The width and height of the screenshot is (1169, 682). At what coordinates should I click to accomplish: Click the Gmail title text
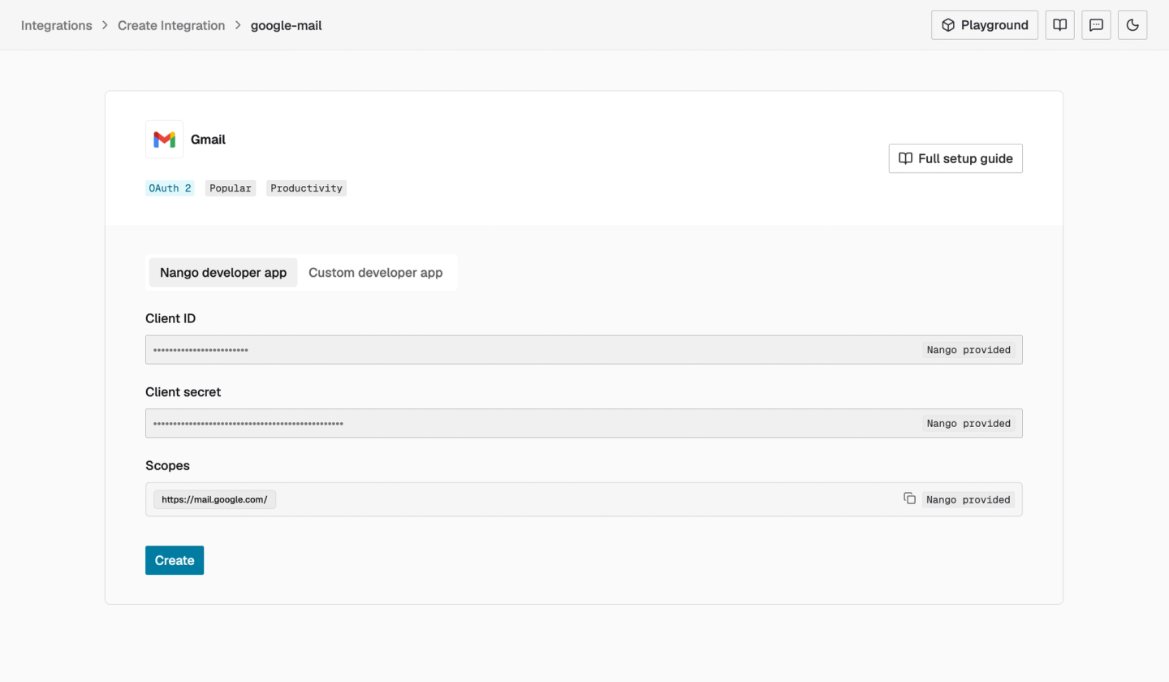click(x=208, y=140)
